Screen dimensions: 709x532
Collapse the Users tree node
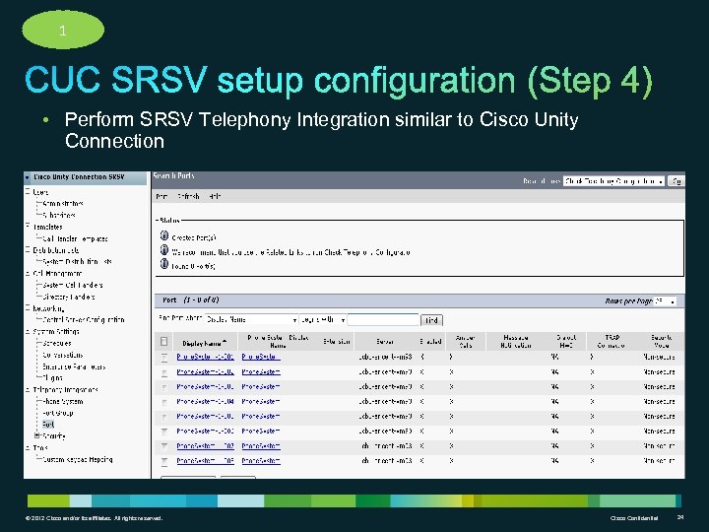click(28, 192)
